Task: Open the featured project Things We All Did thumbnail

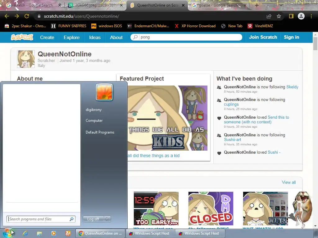Action: (167, 118)
